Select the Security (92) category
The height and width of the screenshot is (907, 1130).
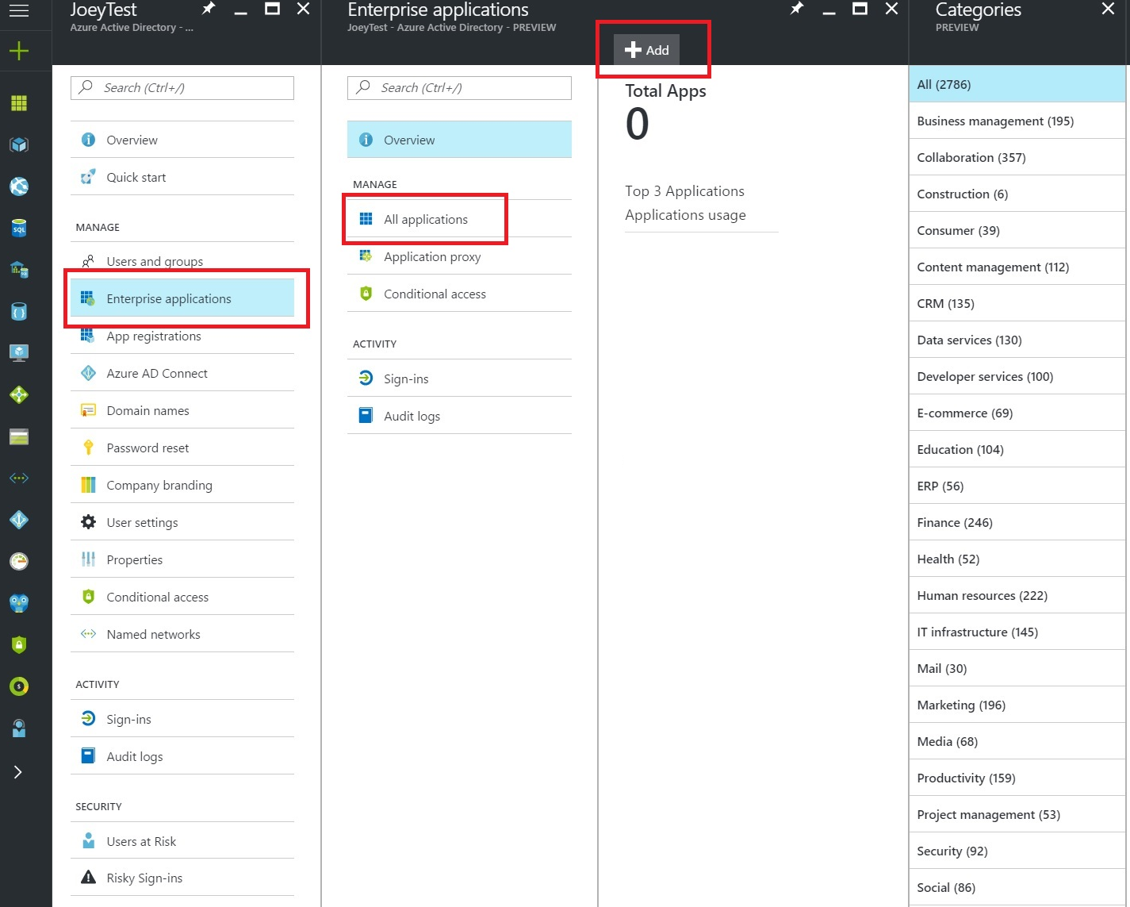[x=1017, y=851]
